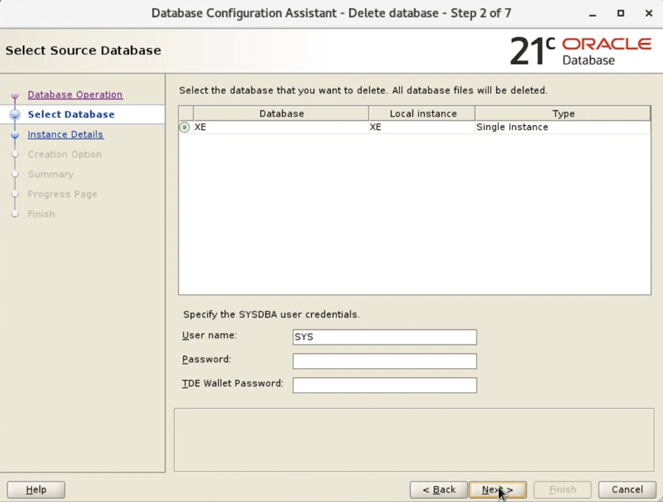Cancel the delete database wizard

(627, 490)
